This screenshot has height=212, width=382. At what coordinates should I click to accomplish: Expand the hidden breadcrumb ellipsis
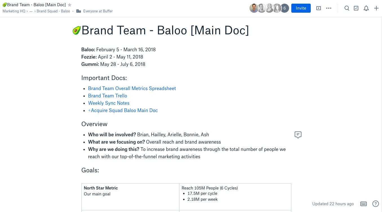point(31,11)
